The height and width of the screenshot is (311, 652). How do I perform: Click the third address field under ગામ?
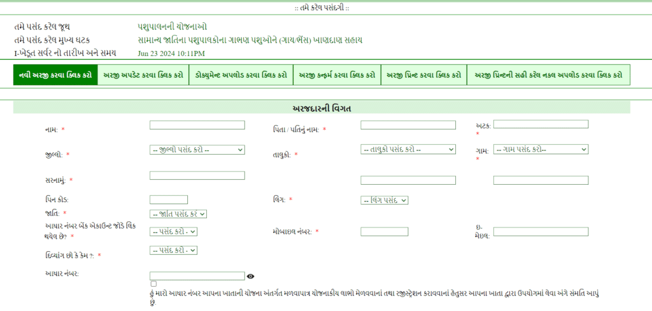point(541,180)
